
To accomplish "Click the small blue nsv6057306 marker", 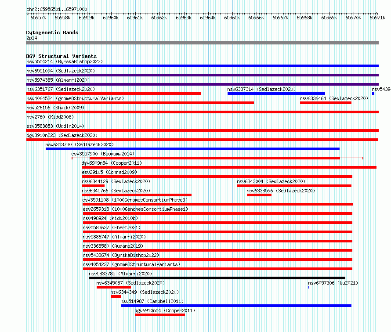I will tap(309, 287).
